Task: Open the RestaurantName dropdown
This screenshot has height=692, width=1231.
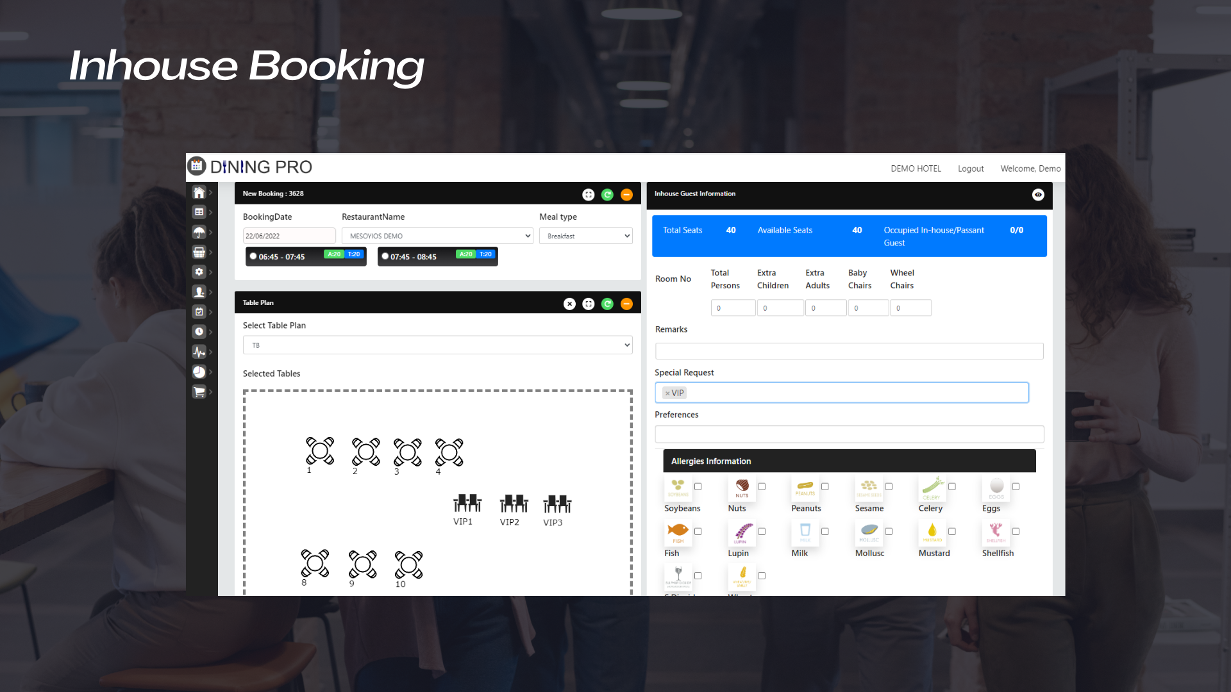Action: pos(438,236)
